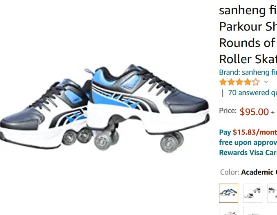Click the four-star rating icons

[x=239, y=82]
